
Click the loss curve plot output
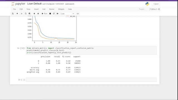[52, 29]
